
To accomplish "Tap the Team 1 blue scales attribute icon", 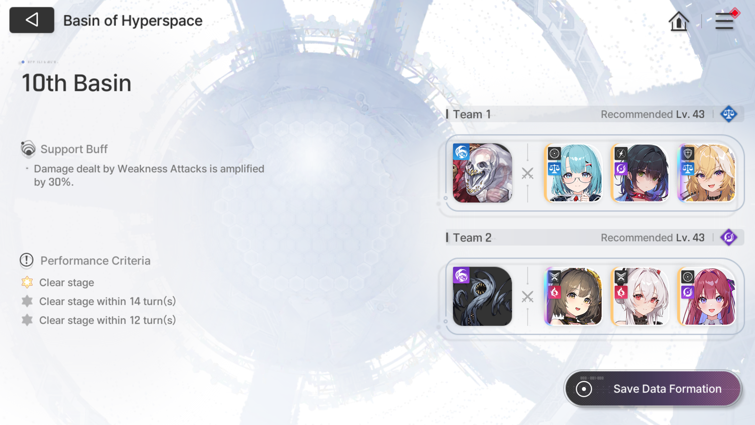I will (728, 114).
